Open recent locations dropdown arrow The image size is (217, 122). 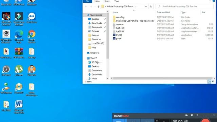coord(95,6)
